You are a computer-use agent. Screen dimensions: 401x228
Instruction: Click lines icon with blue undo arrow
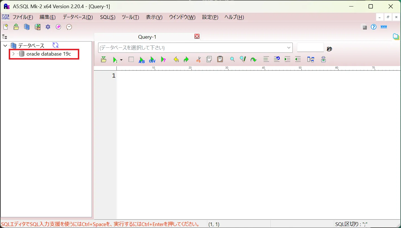point(277,59)
